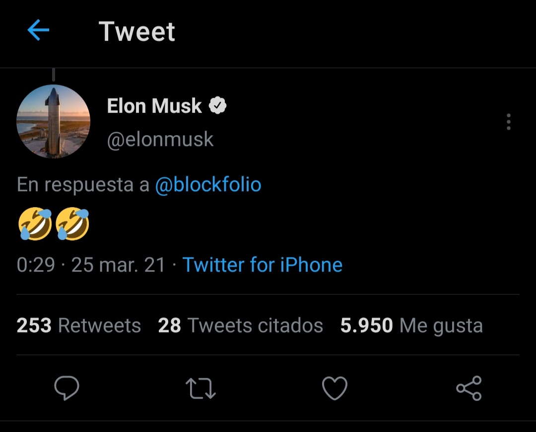
Task: Click the 25 mar. 21 date
Action: coord(118,265)
